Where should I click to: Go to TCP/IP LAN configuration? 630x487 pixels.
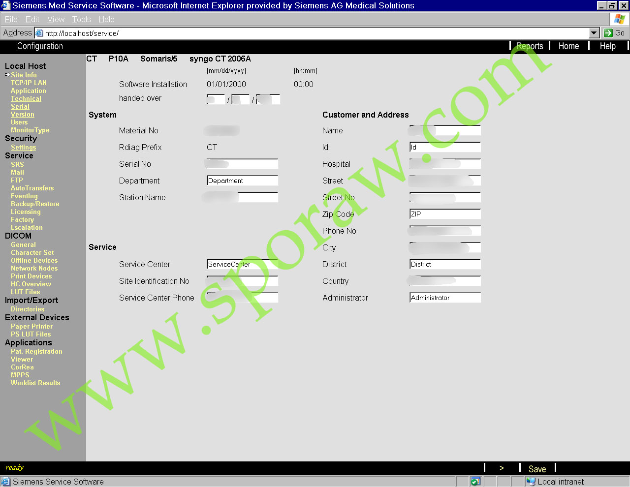pos(29,83)
